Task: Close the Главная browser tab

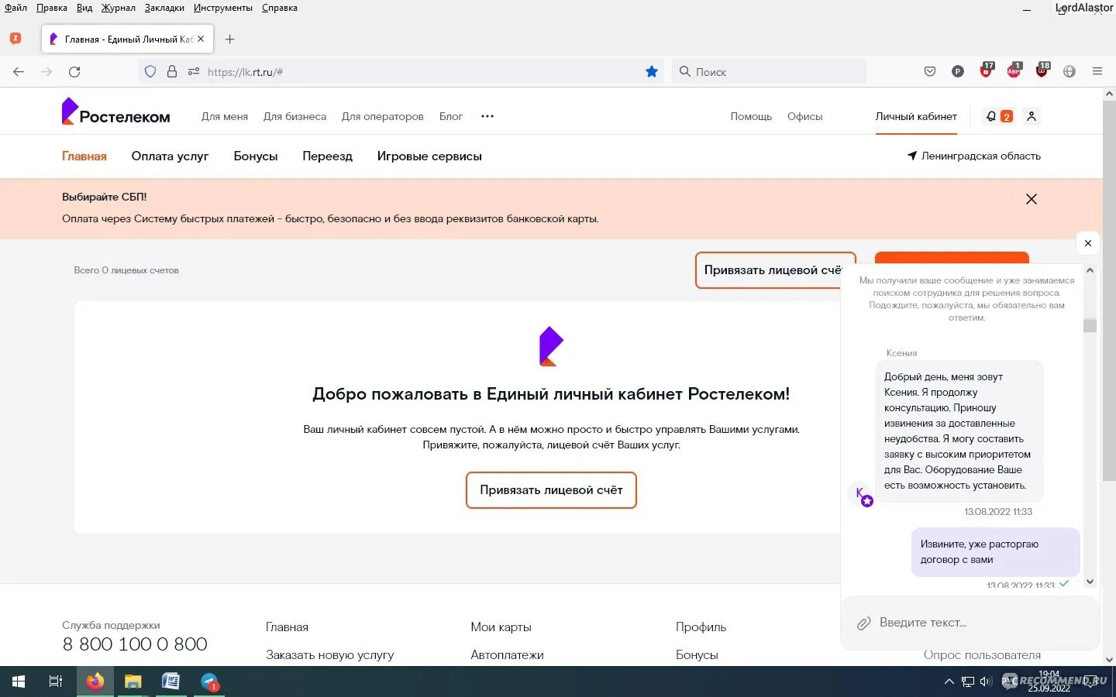Action: [201, 39]
